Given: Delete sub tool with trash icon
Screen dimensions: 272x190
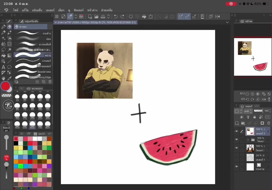Looking at the screenshot, I should tap(50, 82).
